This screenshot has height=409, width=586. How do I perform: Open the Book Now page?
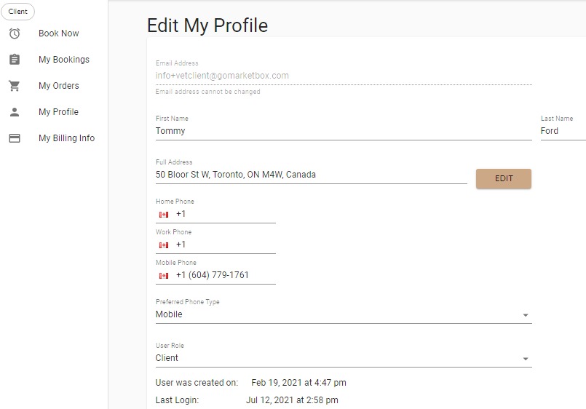[59, 33]
